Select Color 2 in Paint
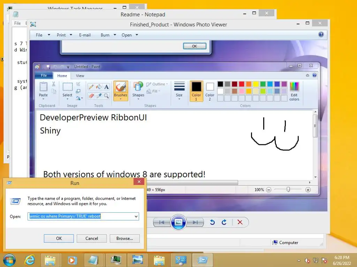 click(210, 91)
